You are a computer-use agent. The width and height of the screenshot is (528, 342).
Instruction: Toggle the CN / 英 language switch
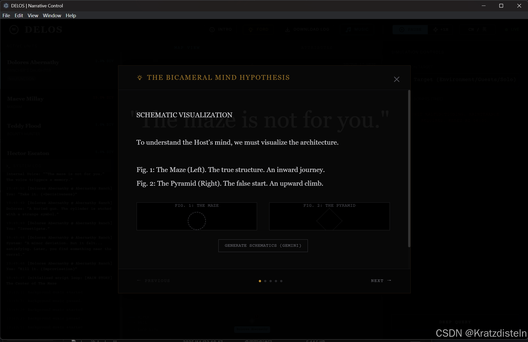click(x=477, y=30)
